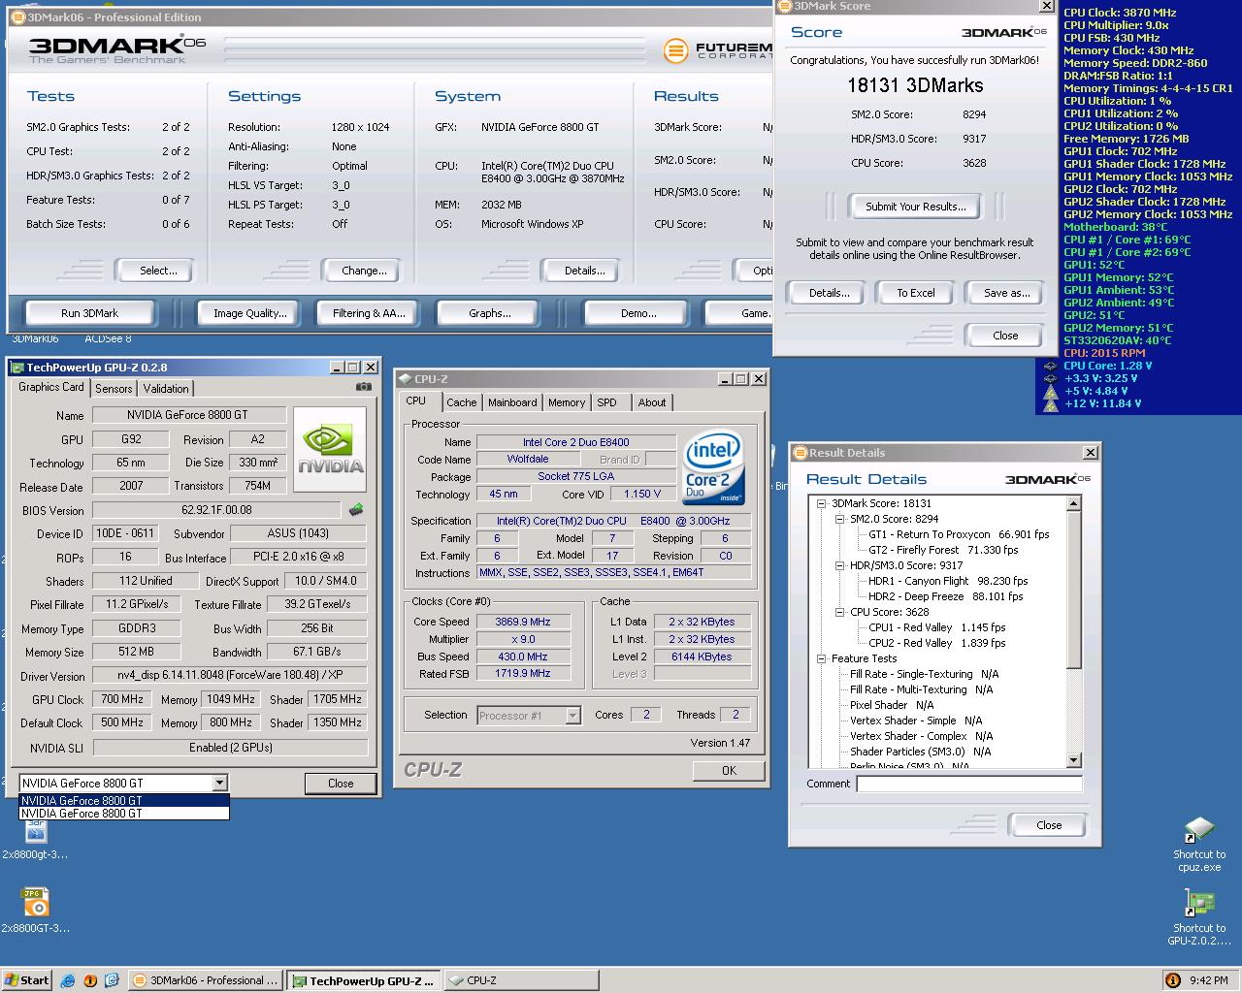Viewport: 1242px width, 993px height.
Task: Open the About tab in CPU-Z
Action: pyautogui.click(x=652, y=402)
